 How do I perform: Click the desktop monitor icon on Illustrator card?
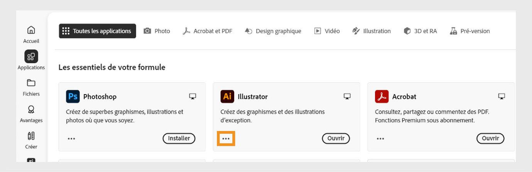coord(347,96)
